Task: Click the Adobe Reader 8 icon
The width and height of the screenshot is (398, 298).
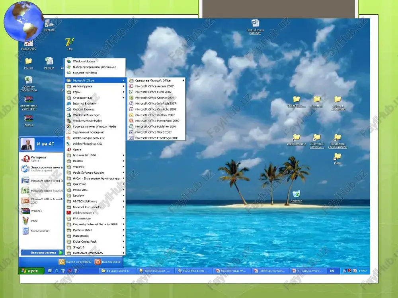Action: 68,213
